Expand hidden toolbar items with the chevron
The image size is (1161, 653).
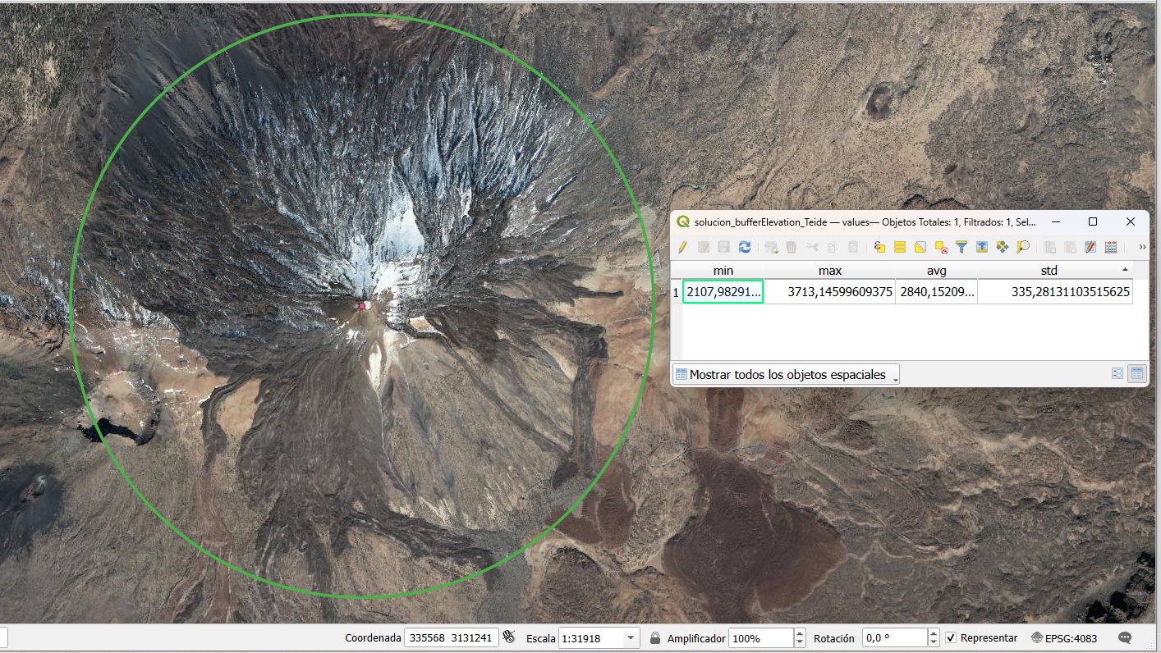coord(1142,247)
